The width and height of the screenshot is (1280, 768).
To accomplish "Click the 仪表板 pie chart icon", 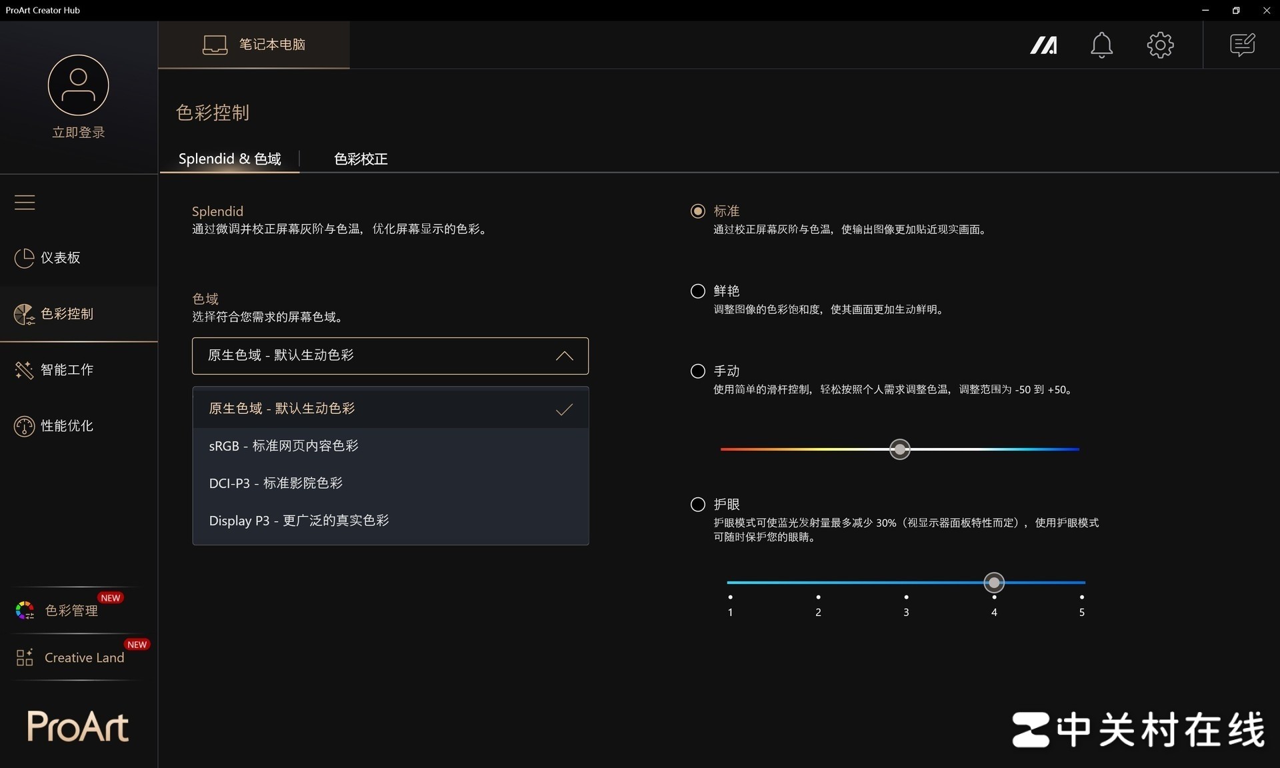I will (24, 258).
